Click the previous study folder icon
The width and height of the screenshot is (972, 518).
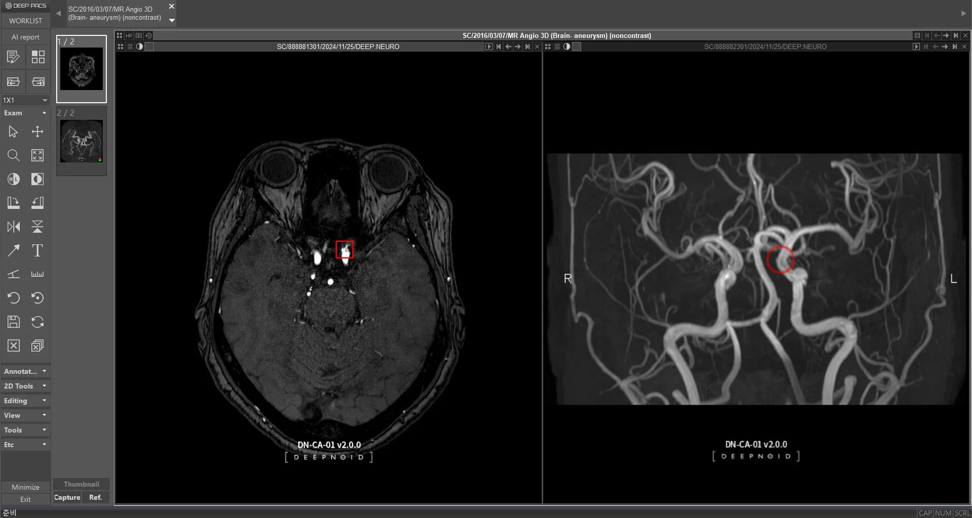click(x=14, y=81)
